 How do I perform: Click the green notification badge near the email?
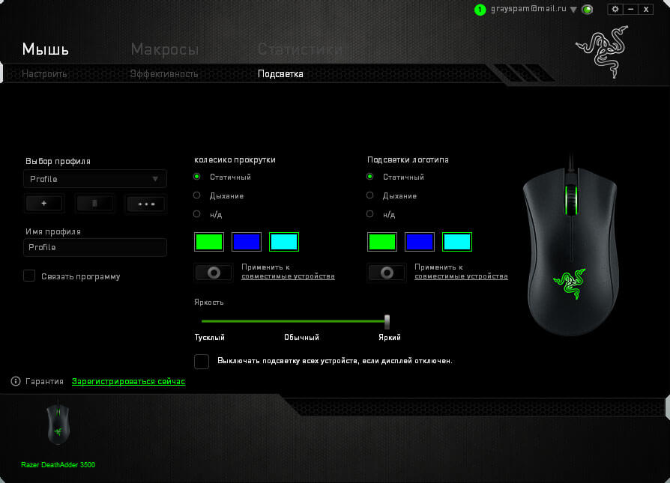point(479,10)
